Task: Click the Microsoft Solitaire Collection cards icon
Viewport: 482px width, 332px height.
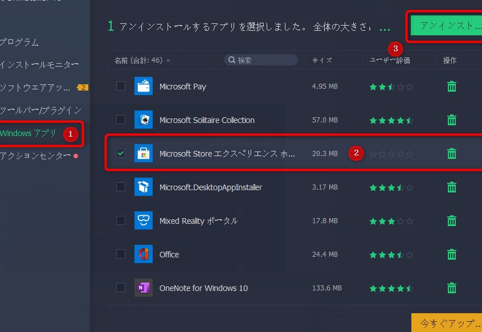Action: [x=144, y=120]
